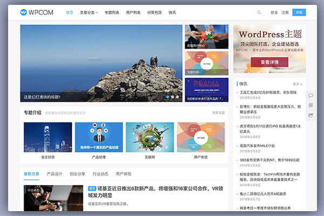Viewport: 324px width, 216px height.
Task: Open 虎牙 IPO news item
Action: coord(270,129)
